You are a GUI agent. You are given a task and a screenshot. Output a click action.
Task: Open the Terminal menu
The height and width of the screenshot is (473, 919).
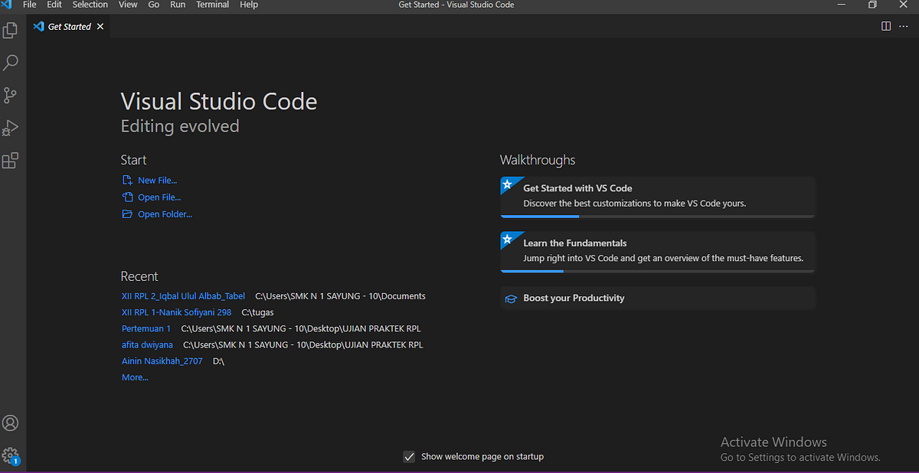(x=212, y=5)
